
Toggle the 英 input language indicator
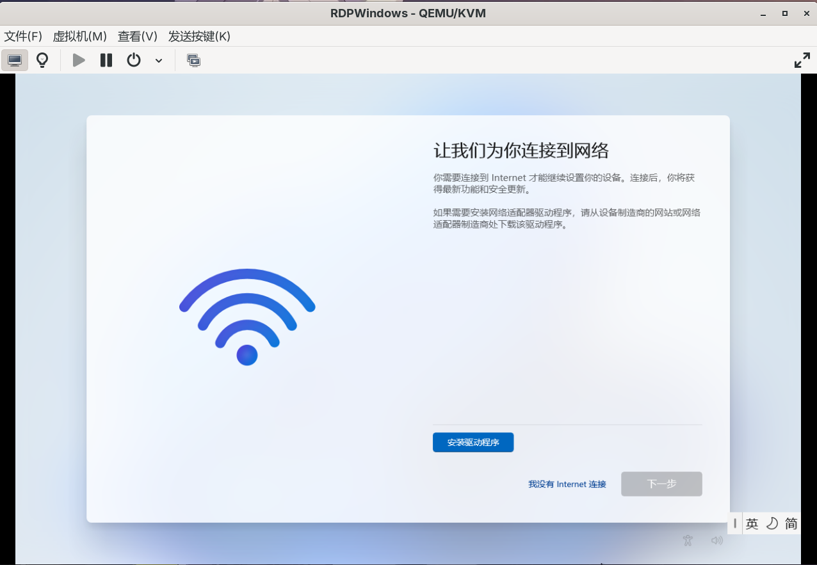point(752,523)
